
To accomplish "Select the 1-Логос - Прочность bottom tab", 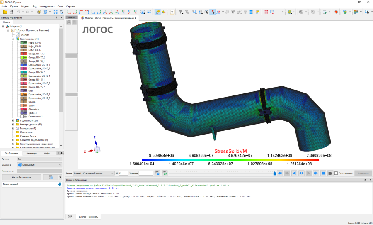I will 88,217.
